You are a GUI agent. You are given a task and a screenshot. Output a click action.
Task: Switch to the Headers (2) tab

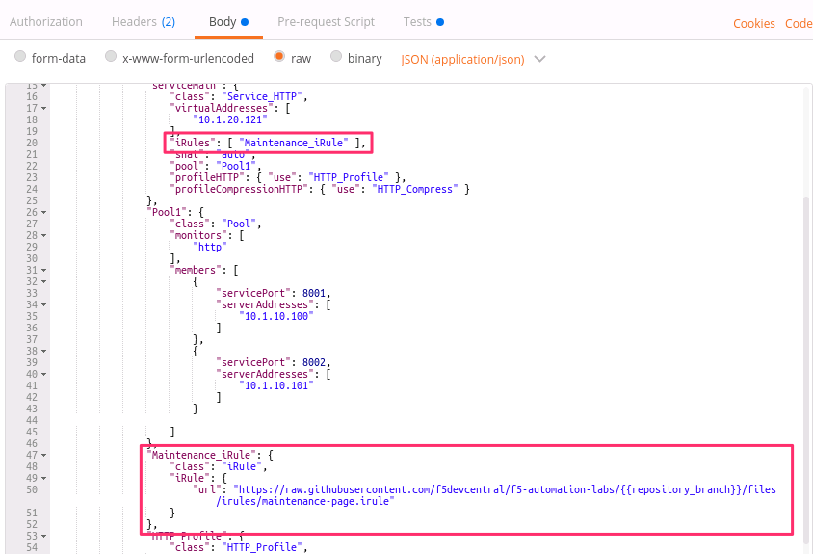144,22
